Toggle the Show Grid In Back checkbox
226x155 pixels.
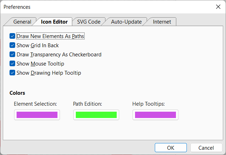tap(13, 45)
